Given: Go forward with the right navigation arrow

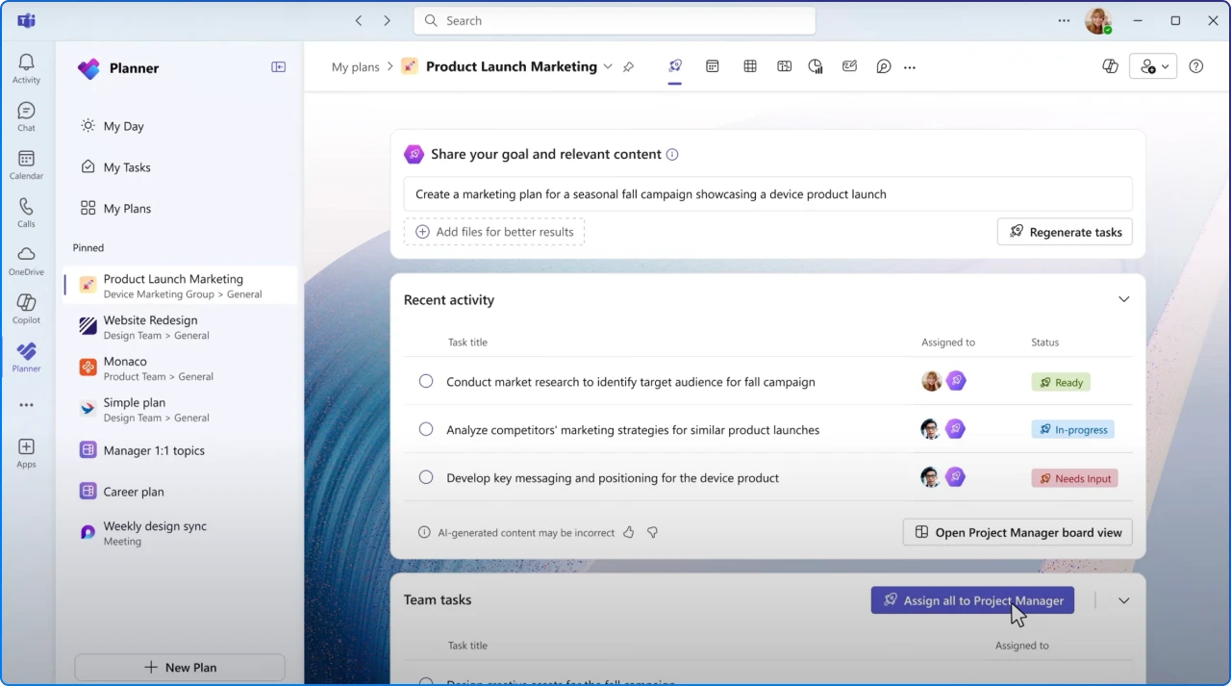Looking at the screenshot, I should pos(387,20).
